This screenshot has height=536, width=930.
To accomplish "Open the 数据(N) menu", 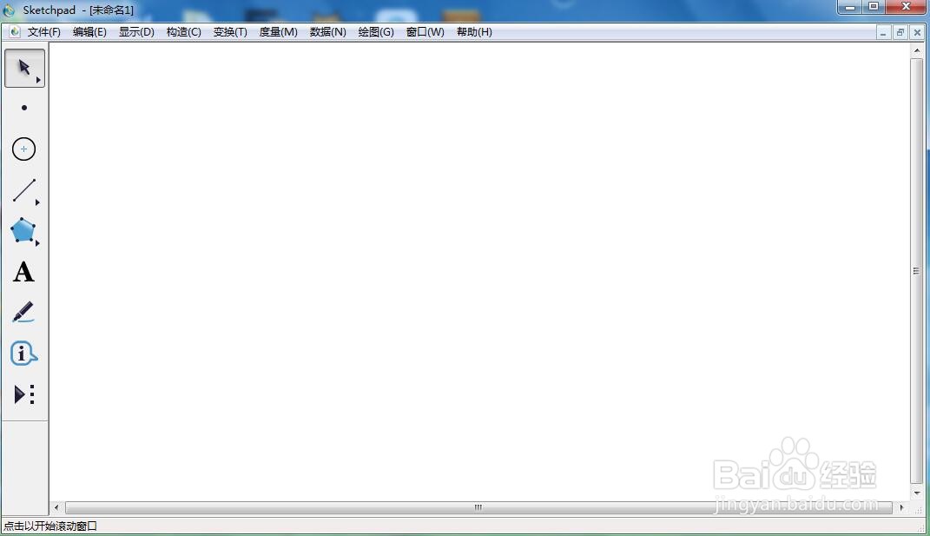I will (x=328, y=32).
